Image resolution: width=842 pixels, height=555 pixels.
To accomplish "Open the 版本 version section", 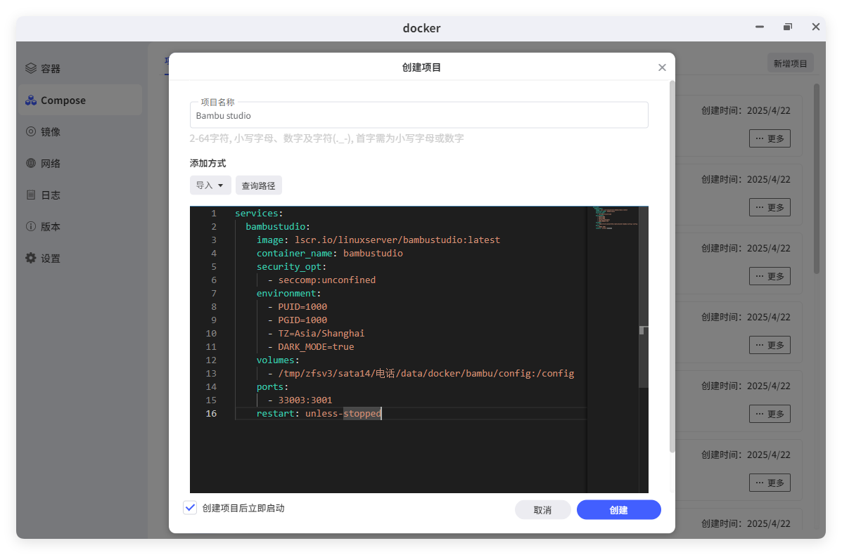I will click(80, 227).
